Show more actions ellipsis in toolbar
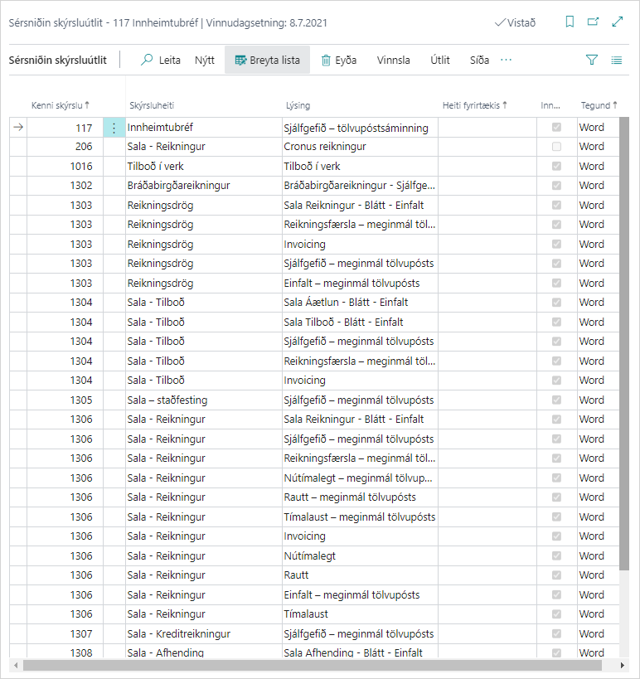 pyautogui.click(x=507, y=60)
